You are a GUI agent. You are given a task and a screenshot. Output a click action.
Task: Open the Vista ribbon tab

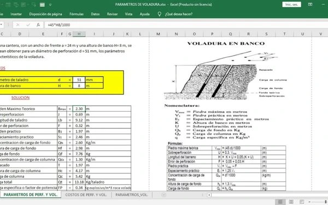(x=128, y=14)
